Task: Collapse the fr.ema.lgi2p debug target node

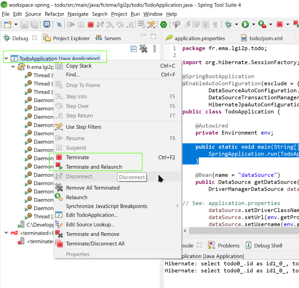Action: pos(13,66)
